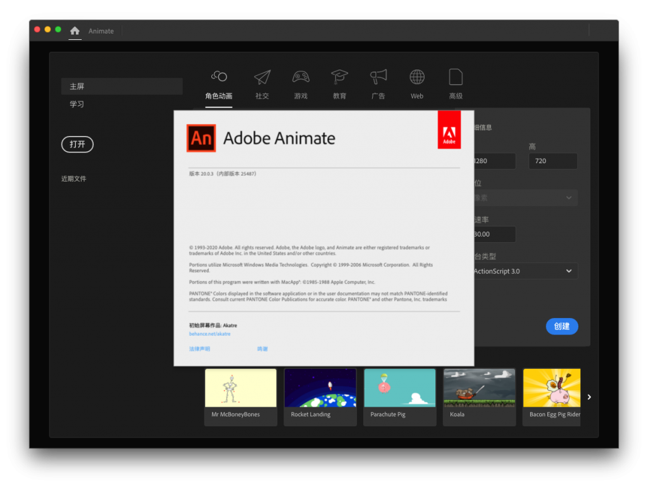Image resolution: width=648 pixels, height=487 pixels.
Task: Click the blue 创建 create button
Action: [562, 326]
